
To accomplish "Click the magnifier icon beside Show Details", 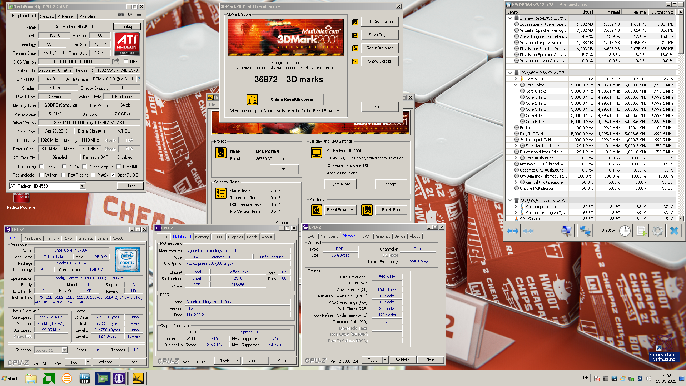I will click(355, 61).
